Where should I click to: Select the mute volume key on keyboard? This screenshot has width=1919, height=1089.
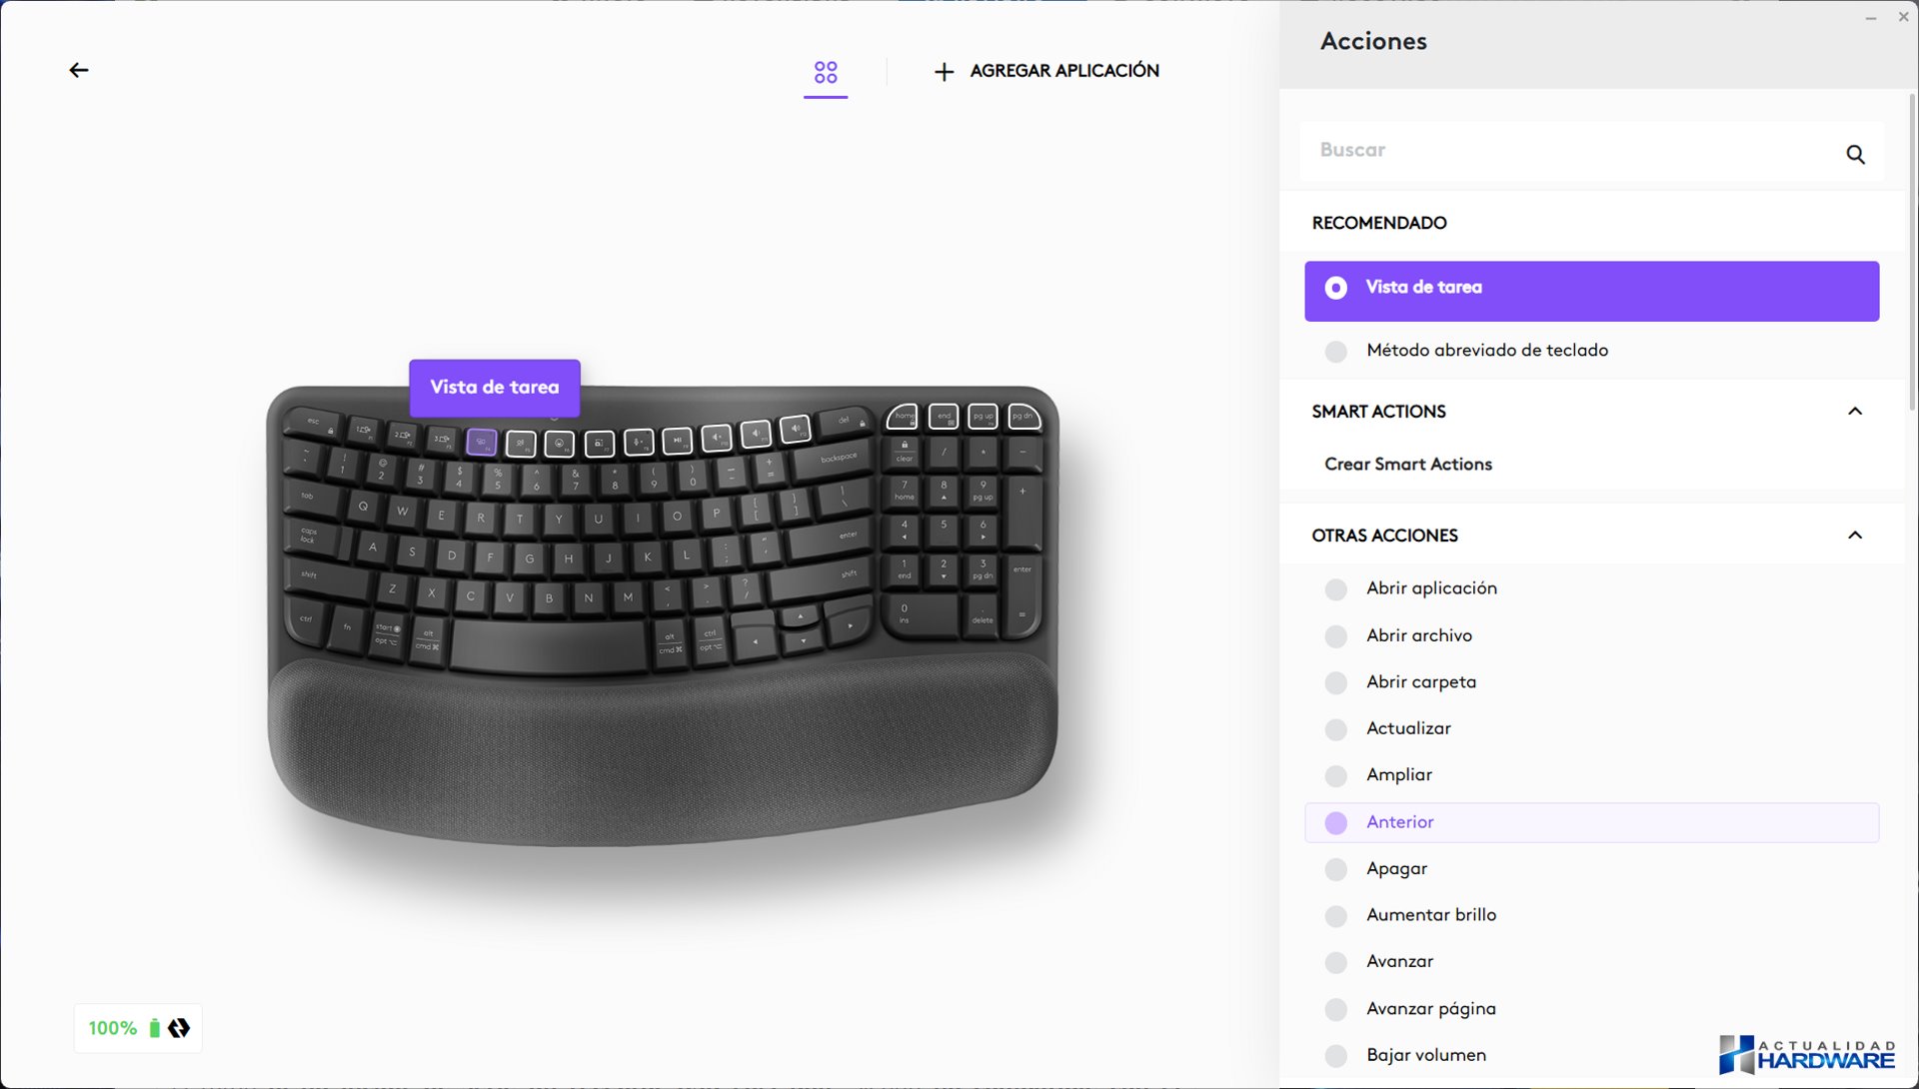[716, 438]
